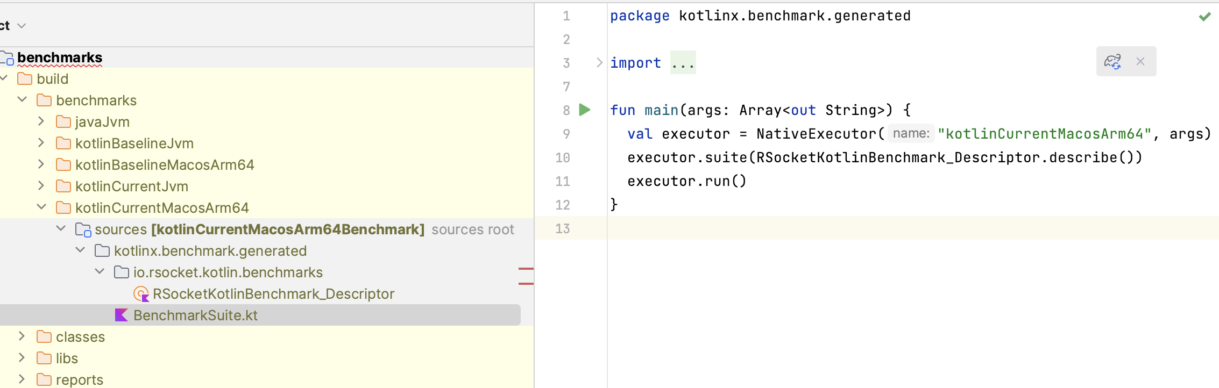Click the package keyword on line 1
The image size is (1219, 388).
click(640, 16)
